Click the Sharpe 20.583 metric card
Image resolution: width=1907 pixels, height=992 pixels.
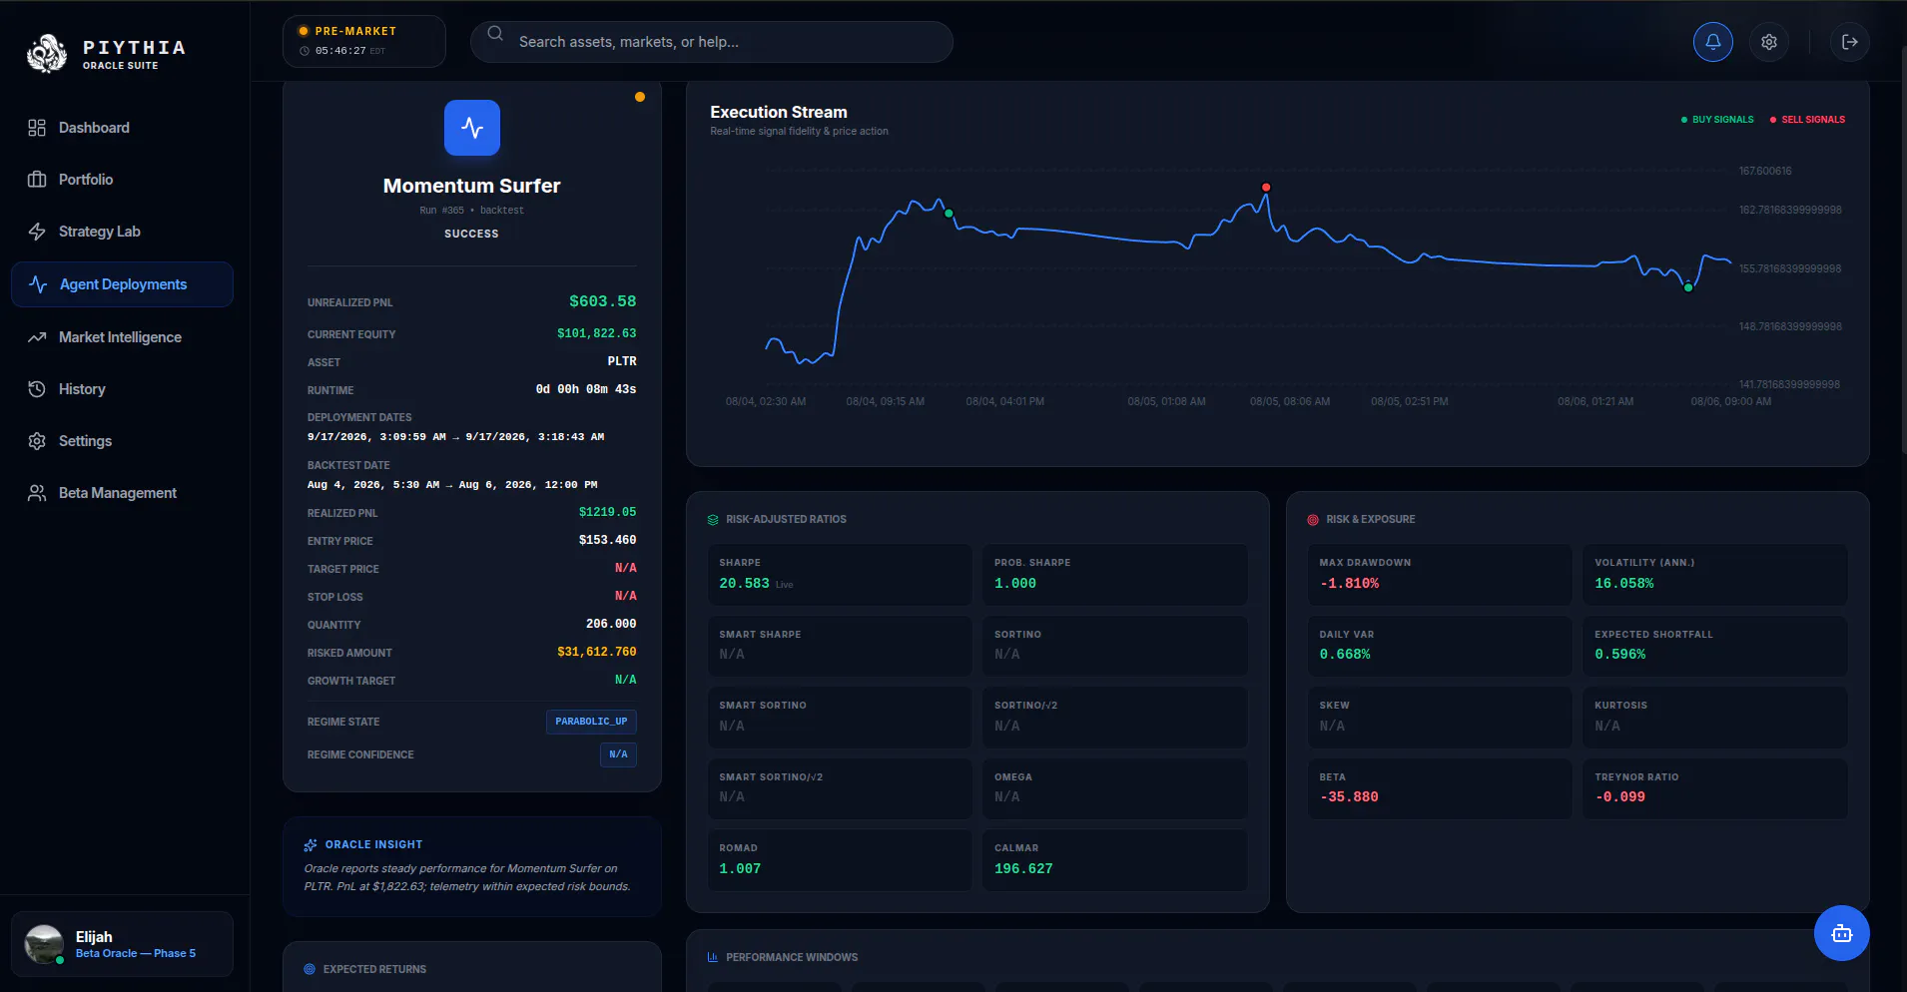coord(840,575)
